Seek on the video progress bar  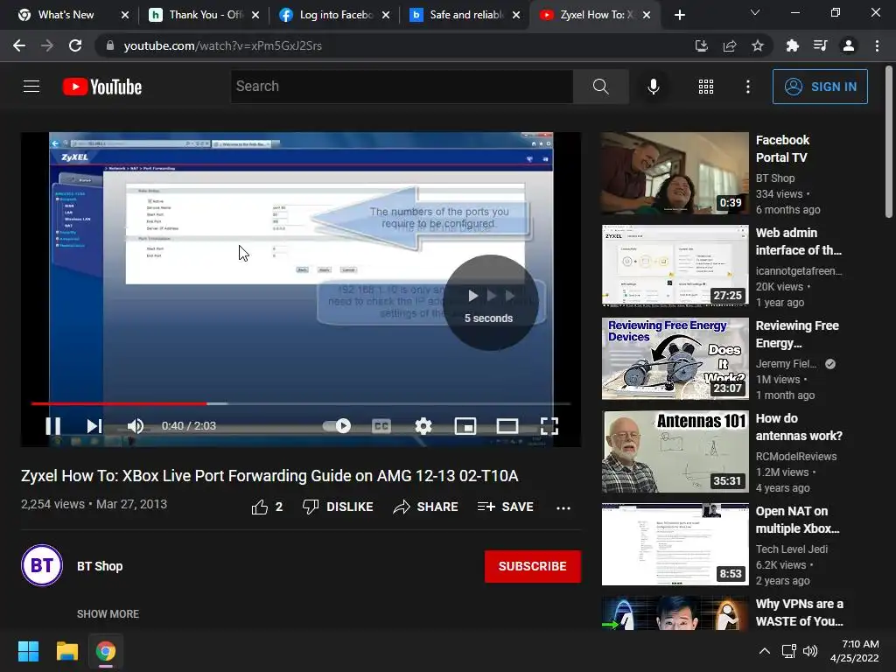click(x=301, y=403)
